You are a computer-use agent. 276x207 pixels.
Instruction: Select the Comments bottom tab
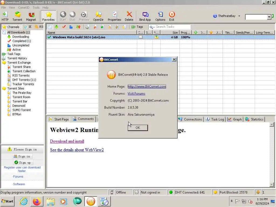tap(83, 119)
